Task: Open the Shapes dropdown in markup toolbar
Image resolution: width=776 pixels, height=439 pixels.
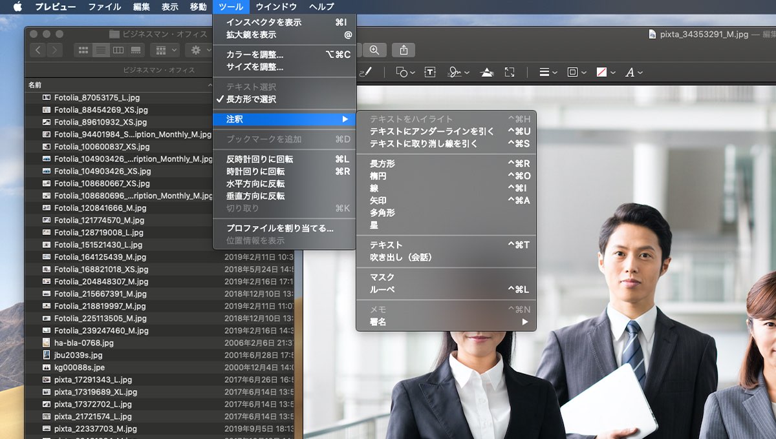Action: click(405, 72)
